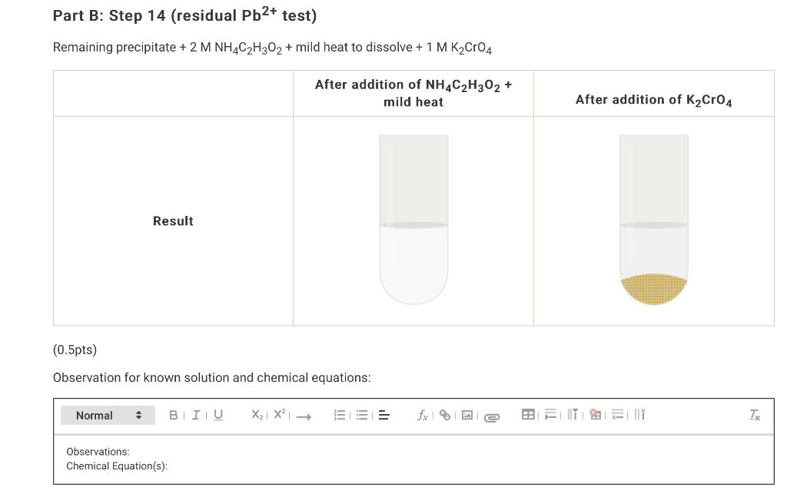Image resolution: width=787 pixels, height=497 pixels.
Task: Apply subscript formatting with the X₂ icon
Action: (254, 415)
